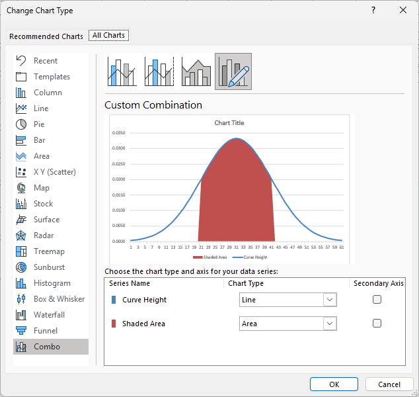
Task: Select the Area chart category
Action: click(51, 156)
